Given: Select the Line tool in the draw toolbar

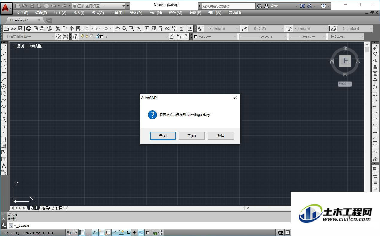Looking at the screenshot, I should pos(4,47).
